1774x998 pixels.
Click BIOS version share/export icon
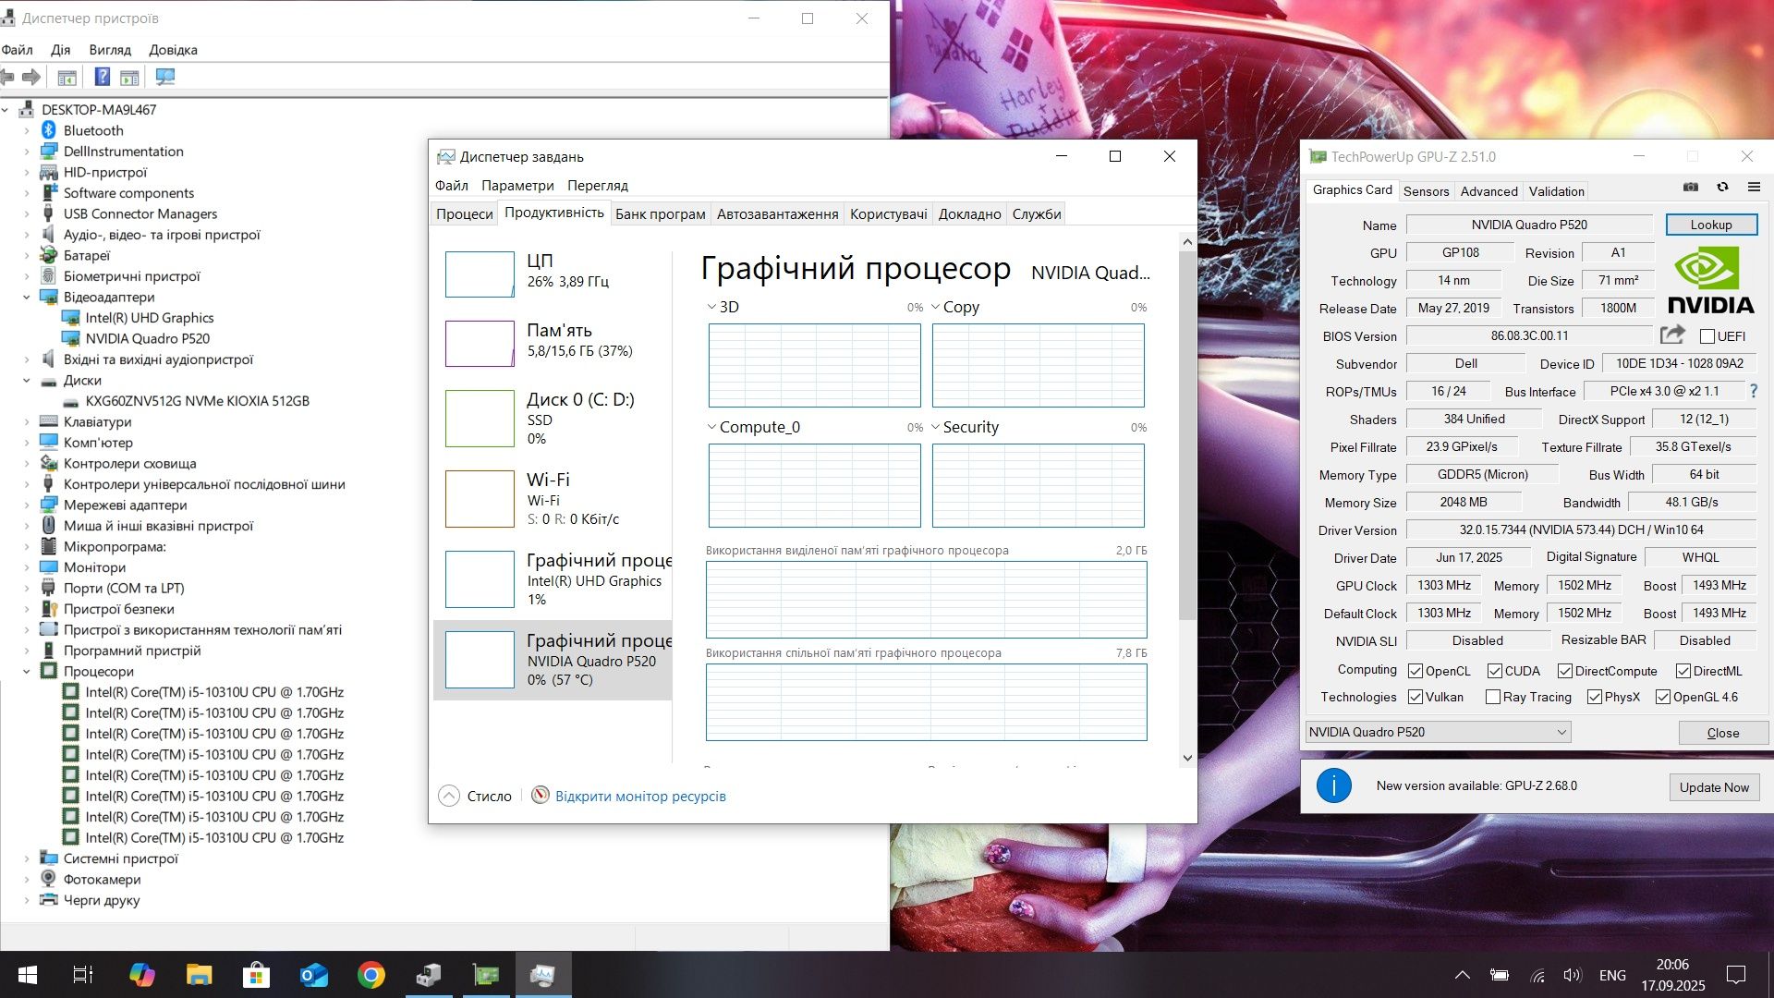click(1672, 335)
